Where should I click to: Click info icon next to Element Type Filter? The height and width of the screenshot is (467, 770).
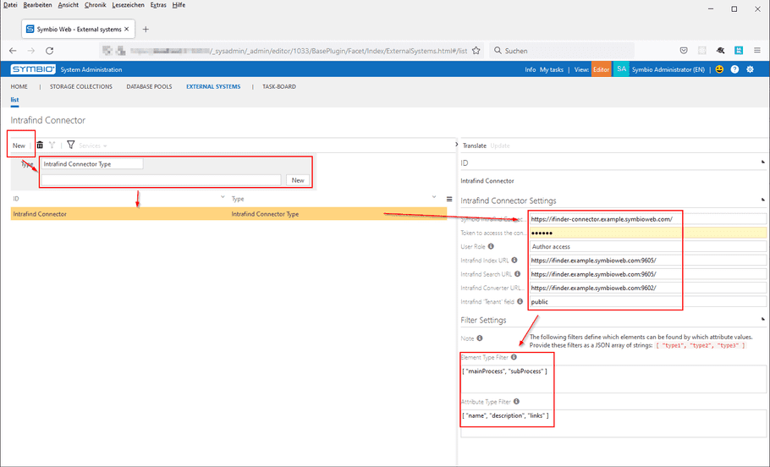click(514, 357)
